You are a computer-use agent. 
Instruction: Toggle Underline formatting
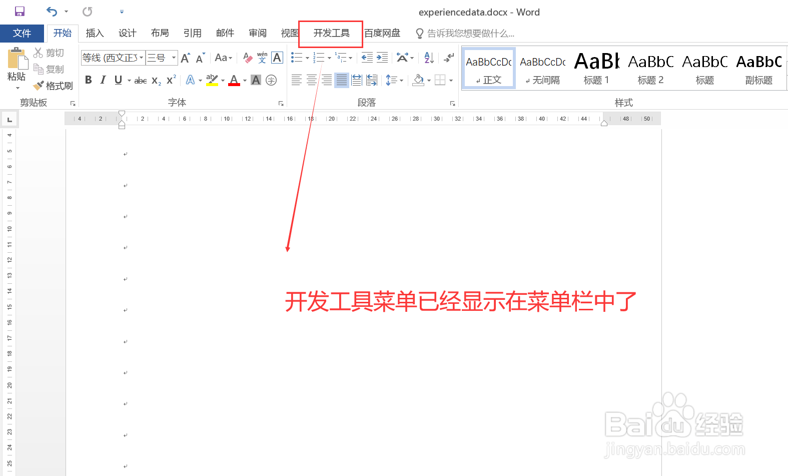tap(118, 80)
